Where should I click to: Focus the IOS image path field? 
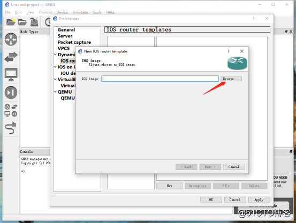click(x=160, y=79)
